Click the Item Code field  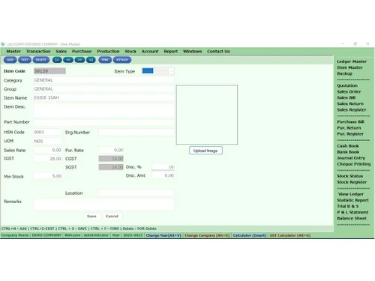pyautogui.click(x=49, y=71)
